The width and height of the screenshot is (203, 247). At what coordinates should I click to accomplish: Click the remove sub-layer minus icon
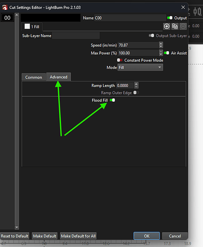(x=183, y=26)
